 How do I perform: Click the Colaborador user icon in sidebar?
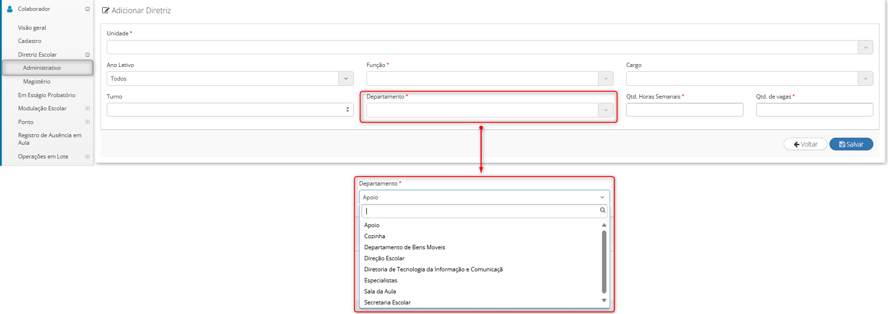point(9,9)
